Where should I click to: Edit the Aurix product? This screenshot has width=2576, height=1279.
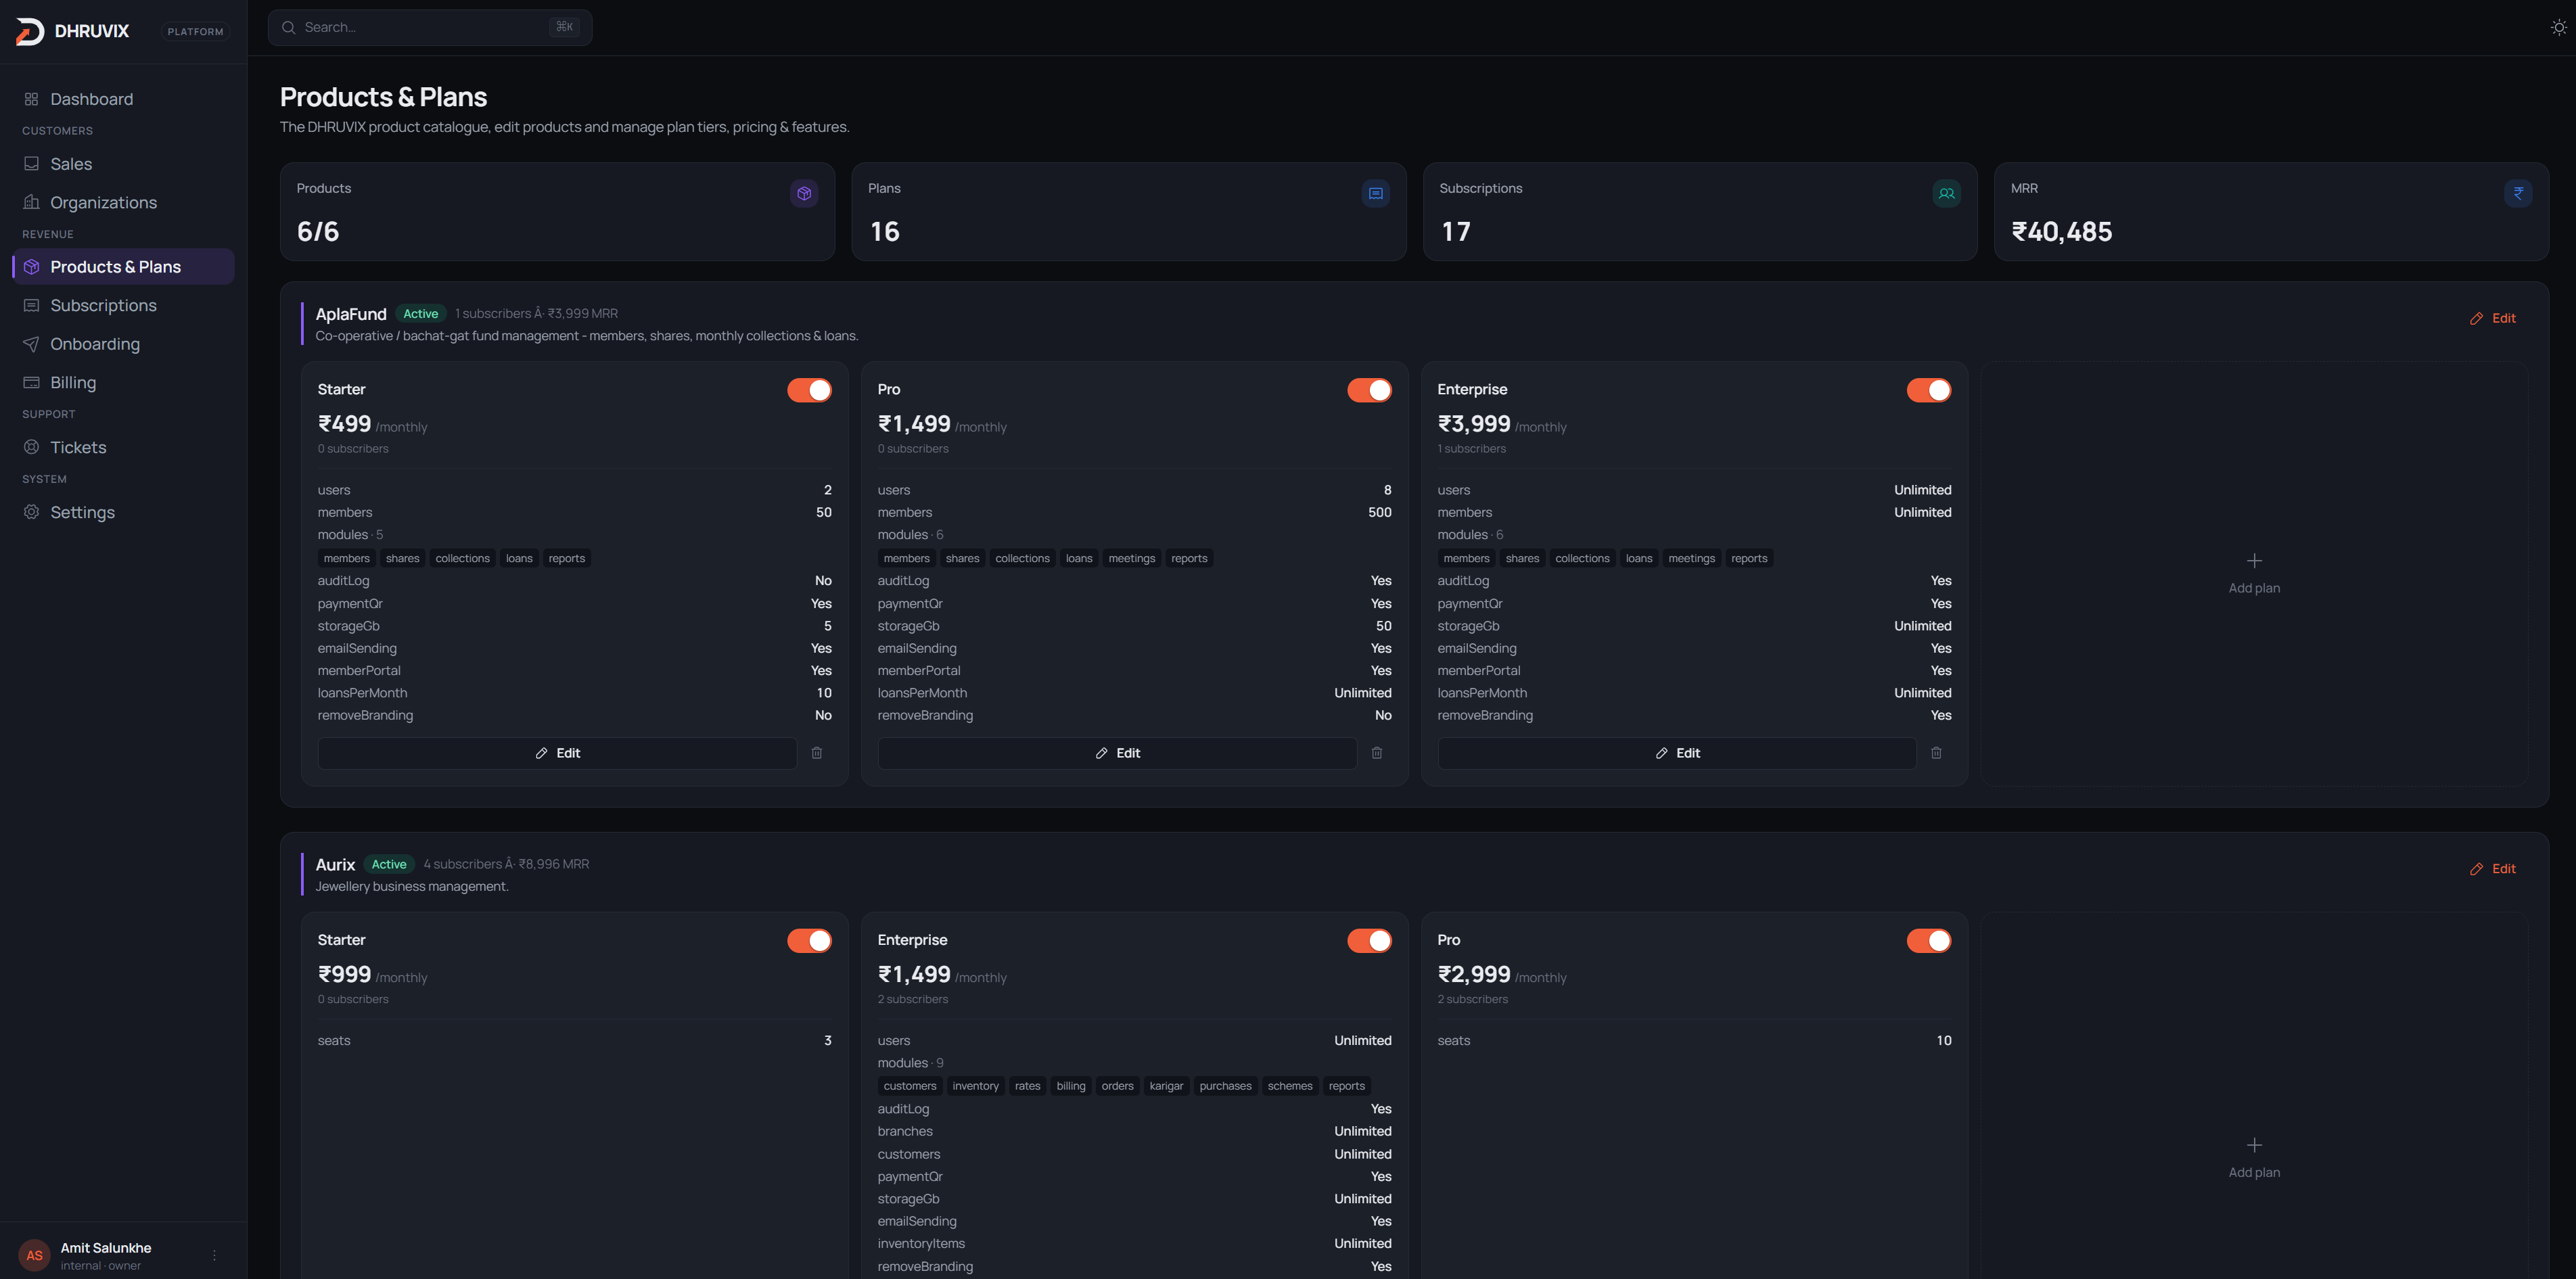coord(2493,869)
